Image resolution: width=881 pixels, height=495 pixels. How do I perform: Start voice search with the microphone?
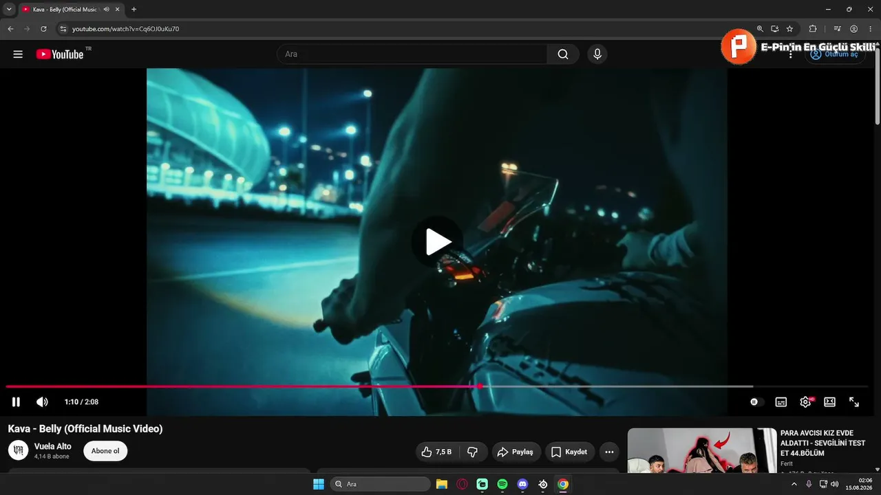click(x=597, y=54)
